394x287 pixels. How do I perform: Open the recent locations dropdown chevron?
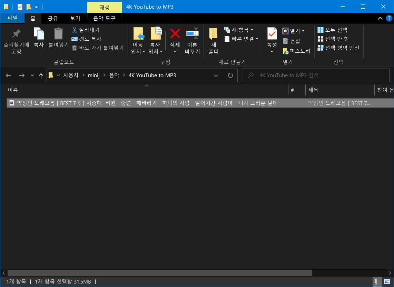[x=32, y=75]
